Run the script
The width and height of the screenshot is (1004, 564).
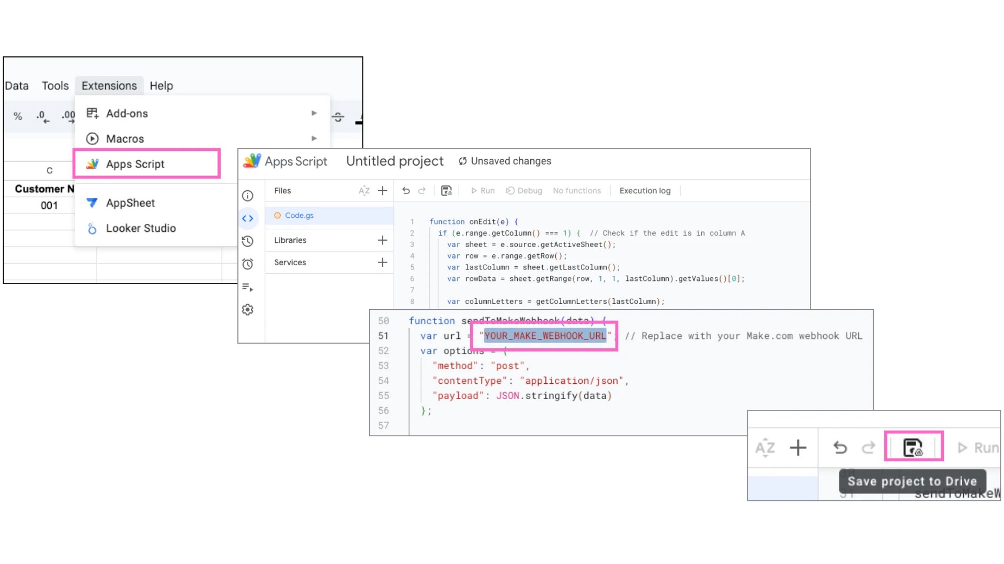pos(483,191)
